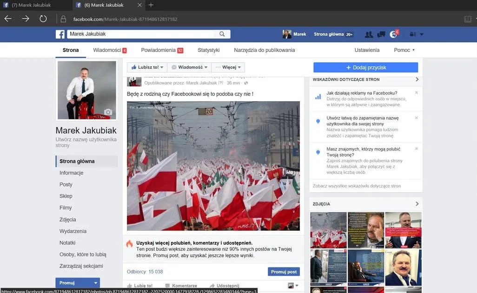Click the Facebook home logo icon
This screenshot has width=477, height=293.
[x=60, y=33]
